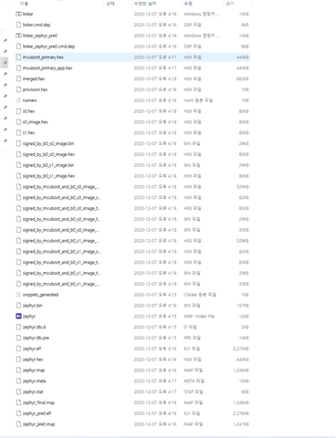The width and height of the screenshot is (336, 438).
Task: Click the command script icon beside linker_zephyr_pre0
Action: tap(18, 36)
